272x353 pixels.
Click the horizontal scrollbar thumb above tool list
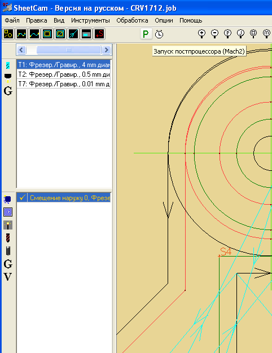69,50
